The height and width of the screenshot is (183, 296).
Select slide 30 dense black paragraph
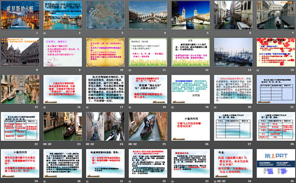click(63, 163)
